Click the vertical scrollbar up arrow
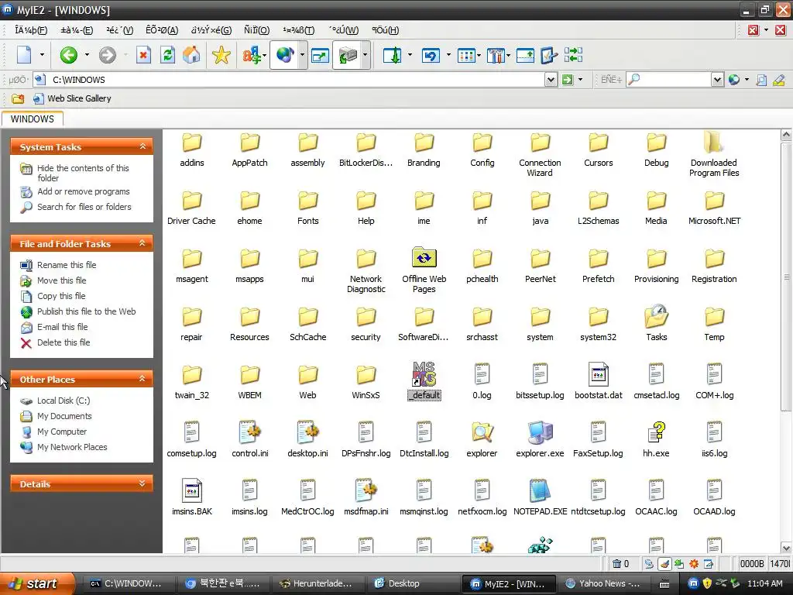The image size is (793, 595). click(x=786, y=135)
